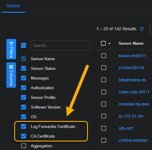Viewport: 152px width, 150px height.
Task: Open the modular-hq-aws sensor link
Action: coord(134,104)
